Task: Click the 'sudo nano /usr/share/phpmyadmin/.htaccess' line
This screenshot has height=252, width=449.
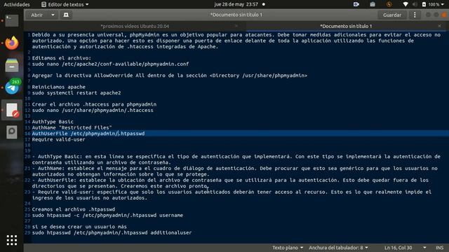Action: 93,111
